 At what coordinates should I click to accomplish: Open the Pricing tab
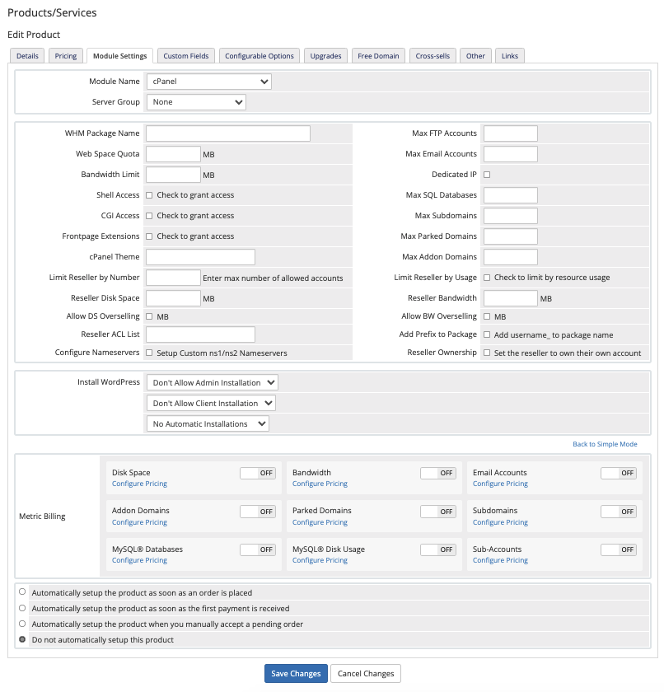(x=66, y=56)
